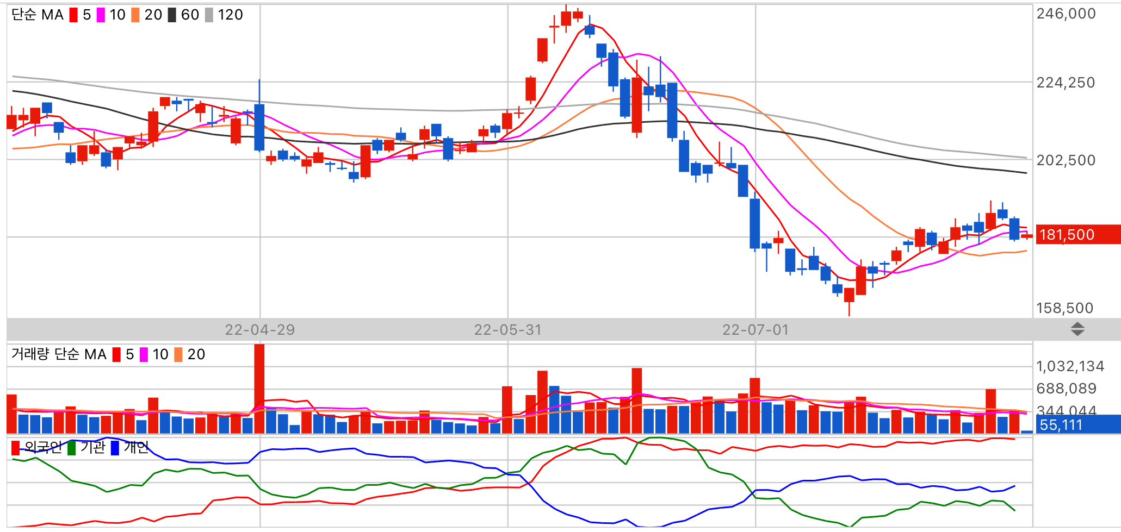The image size is (1121, 532).
Task: Click the orange 20-day MA color swatch
Action: coord(135,15)
